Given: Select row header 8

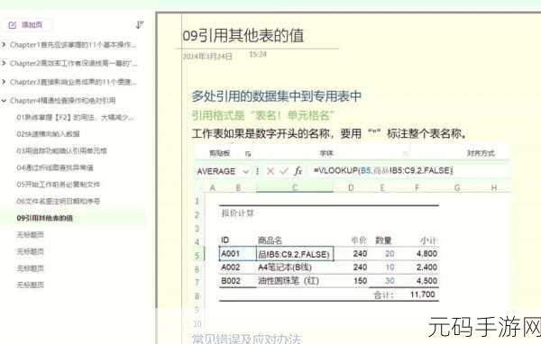Looking at the screenshot, I should 197,296.
